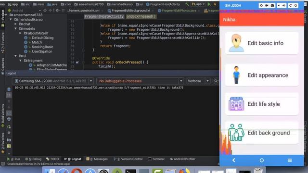Open the Android project view dropdown

25,11
